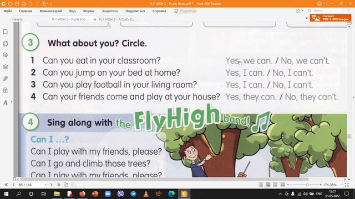
Task: Show the Layers panel in sidebar
Action: coord(6,67)
